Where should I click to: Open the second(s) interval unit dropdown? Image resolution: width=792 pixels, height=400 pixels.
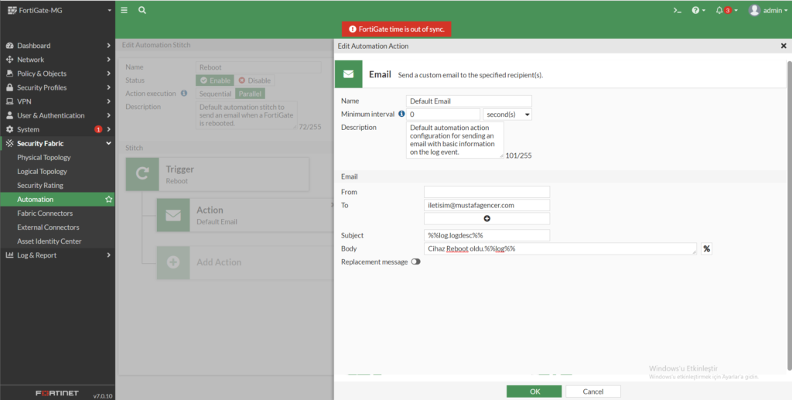pos(507,115)
